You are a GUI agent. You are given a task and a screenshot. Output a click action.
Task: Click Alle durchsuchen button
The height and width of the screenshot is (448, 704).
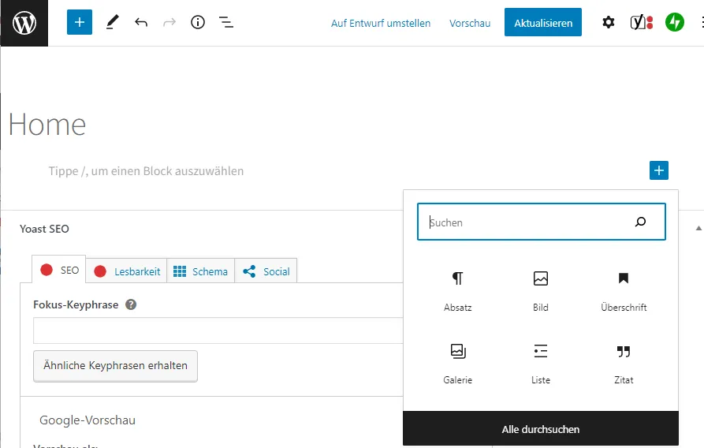(541, 429)
